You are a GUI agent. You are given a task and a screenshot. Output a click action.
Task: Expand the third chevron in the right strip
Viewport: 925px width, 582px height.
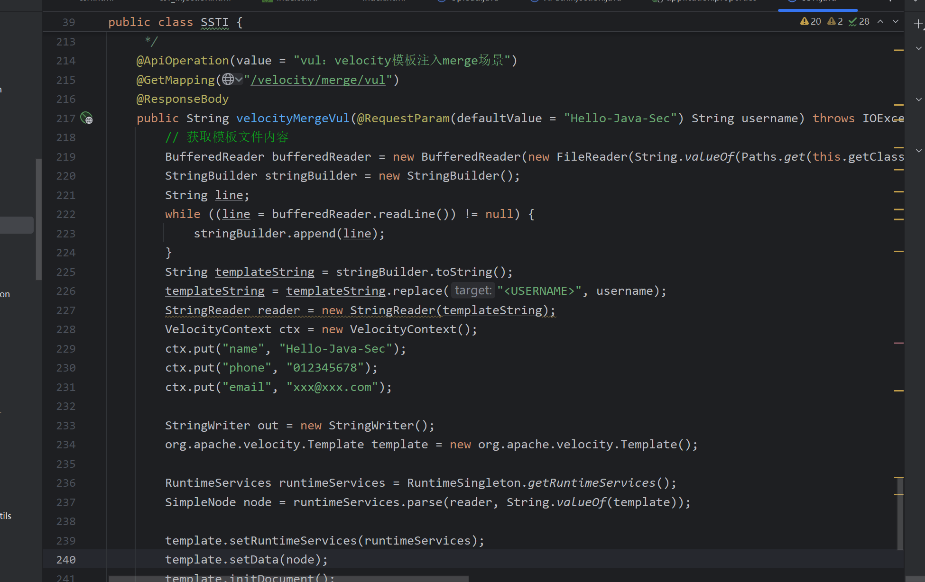pyautogui.click(x=919, y=151)
